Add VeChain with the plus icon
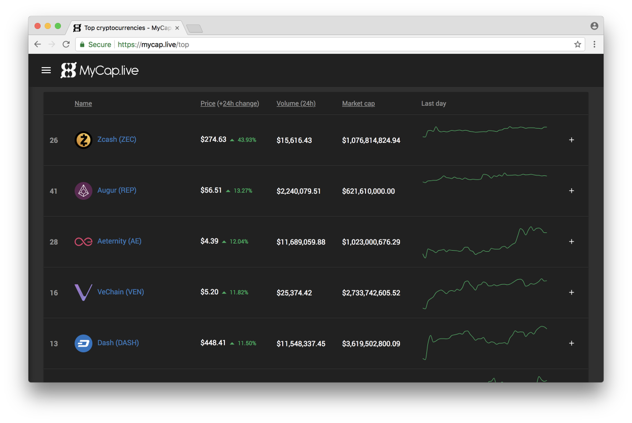 coord(571,292)
